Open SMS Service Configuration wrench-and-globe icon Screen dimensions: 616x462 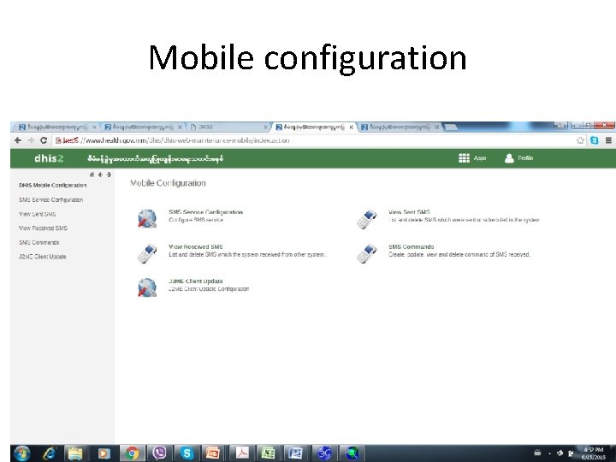click(147, 218)
